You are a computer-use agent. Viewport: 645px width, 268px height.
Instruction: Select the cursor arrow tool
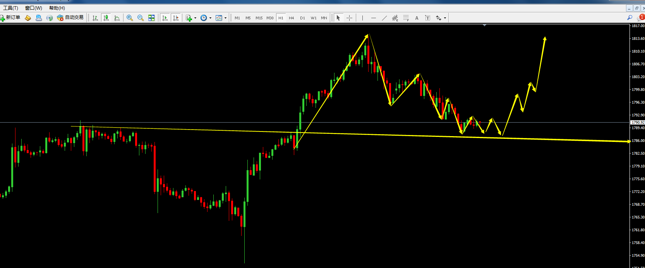tap(338, 18)
